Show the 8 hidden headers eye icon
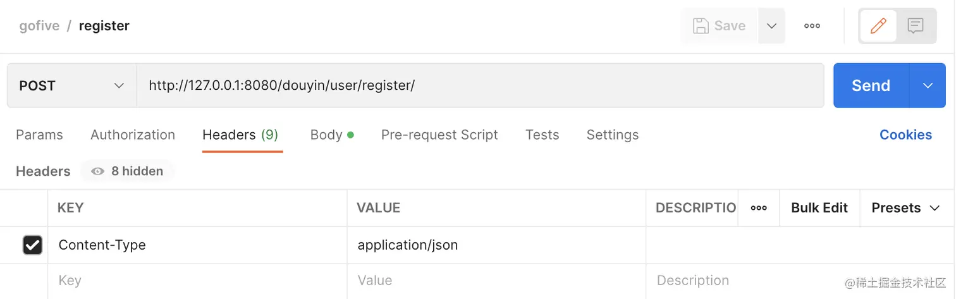This screenshot has height=299, width=956. pyautogui.click(x=97, y=171)
